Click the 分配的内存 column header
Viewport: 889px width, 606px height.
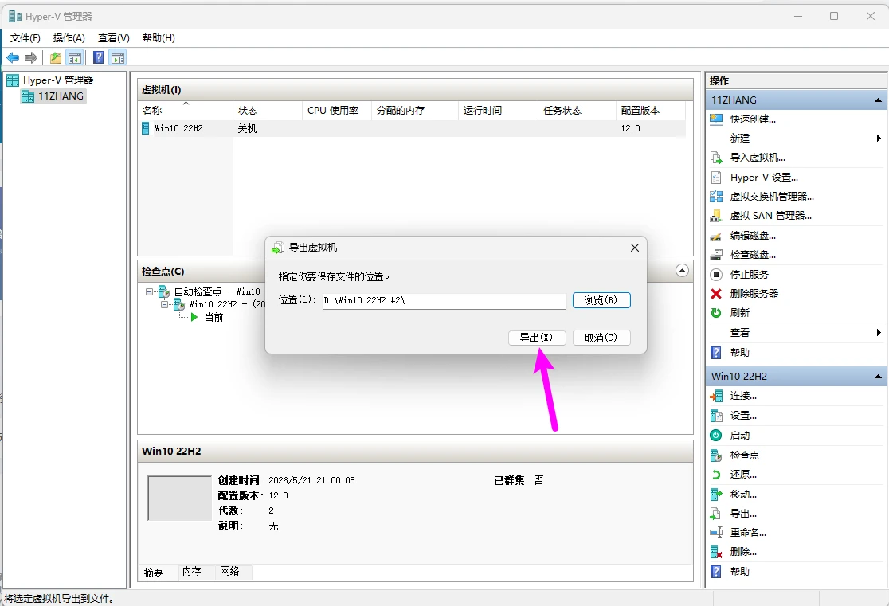414,111
